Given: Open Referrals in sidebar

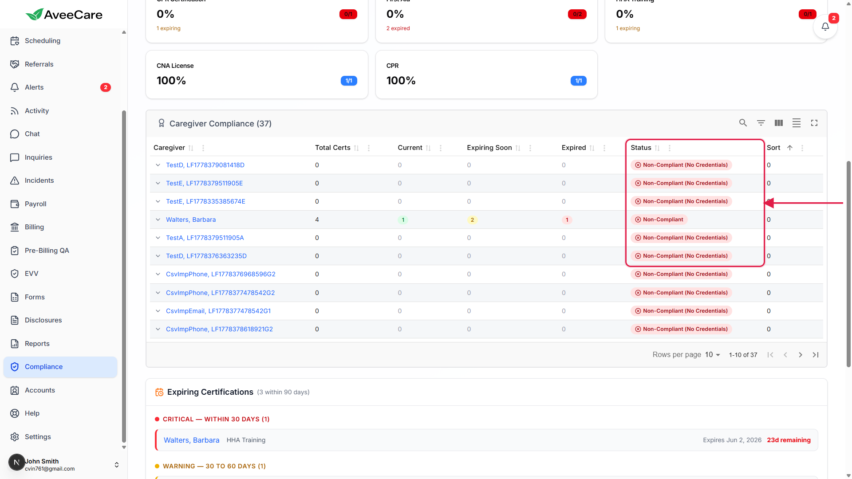Looking at the screenshot, I should tap(60, 64).
